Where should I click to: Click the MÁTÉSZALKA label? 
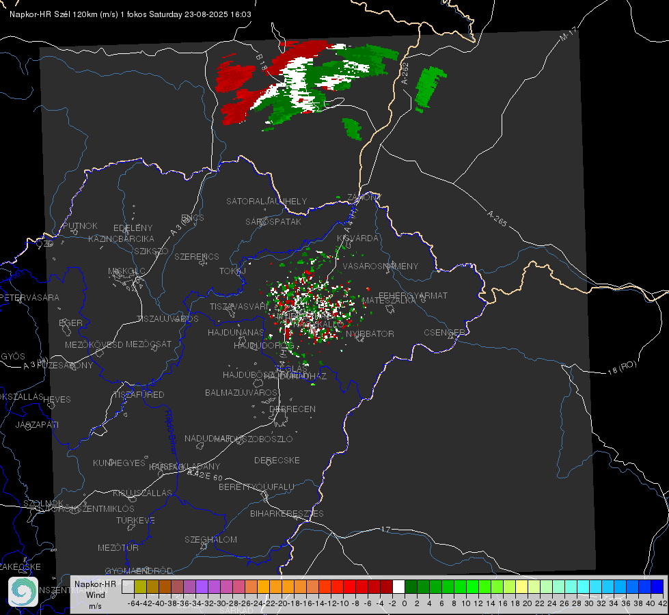point(389,301)
